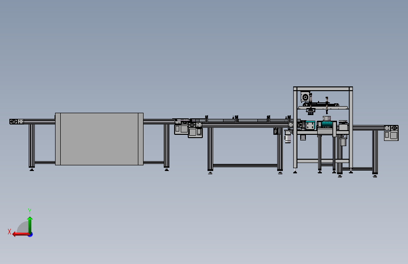
Task: Select the lower crossbar of the middle conveyor stand
Action: pyautogui.click(x=245, y=165)
